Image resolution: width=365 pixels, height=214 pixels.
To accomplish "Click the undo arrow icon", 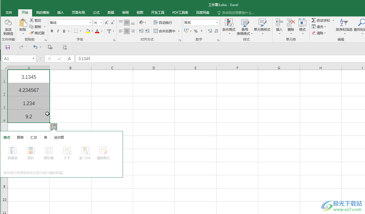I will (35, 47).
